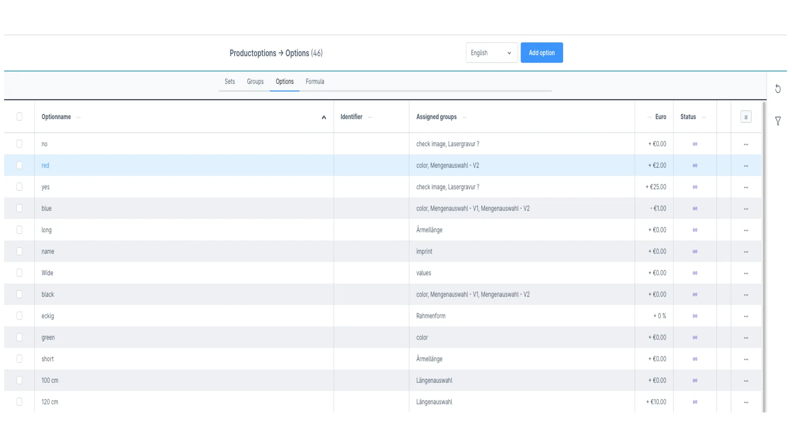Select the checkbox for the green option row
The height and width of the screenshot is (445, 792).
pyautogui.click(x=19, y=337)
